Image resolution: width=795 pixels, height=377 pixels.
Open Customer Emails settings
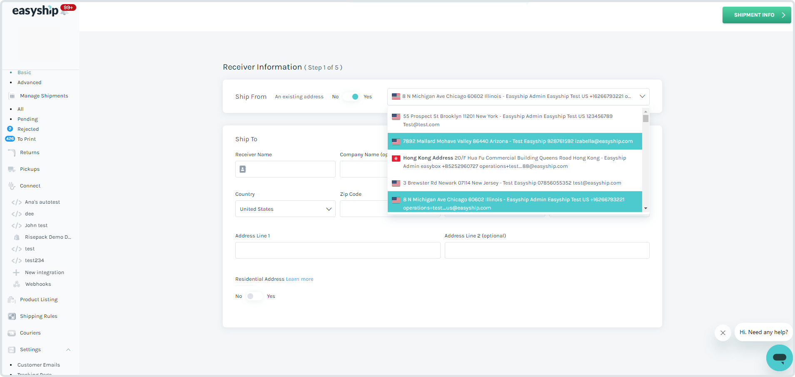click(x=39, y=365)
